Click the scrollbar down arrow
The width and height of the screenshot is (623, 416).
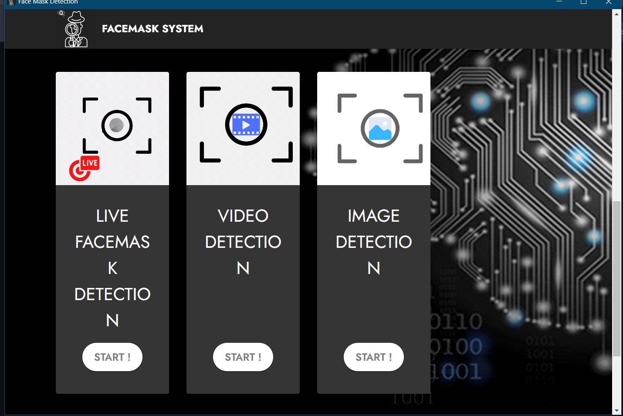[x=617, y=410]
